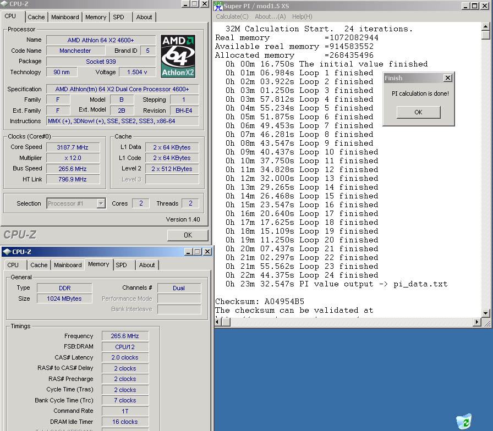Viewport: 493px width, 431px height.
Task: Click the HT Link value 796.9 MHz
Action: tap(73, 179)
